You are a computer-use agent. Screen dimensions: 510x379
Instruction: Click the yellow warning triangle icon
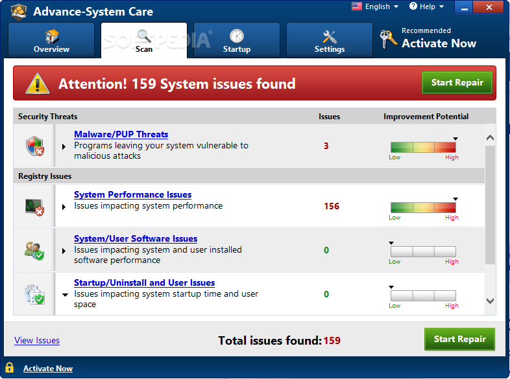tap(38, 84)
